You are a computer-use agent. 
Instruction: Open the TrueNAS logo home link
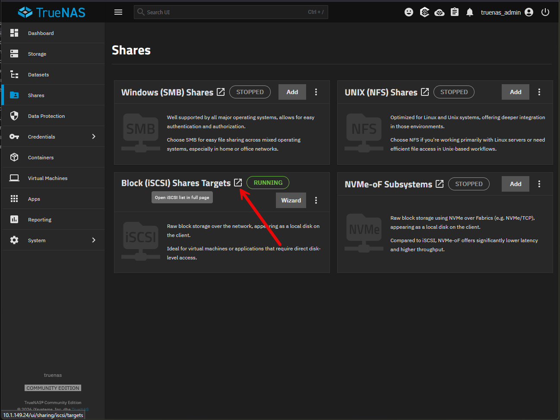(x=51, y=12)
